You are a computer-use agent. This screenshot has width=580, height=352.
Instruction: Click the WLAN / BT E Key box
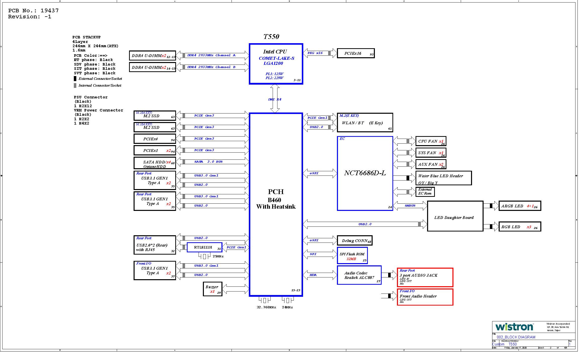[365, 123]
